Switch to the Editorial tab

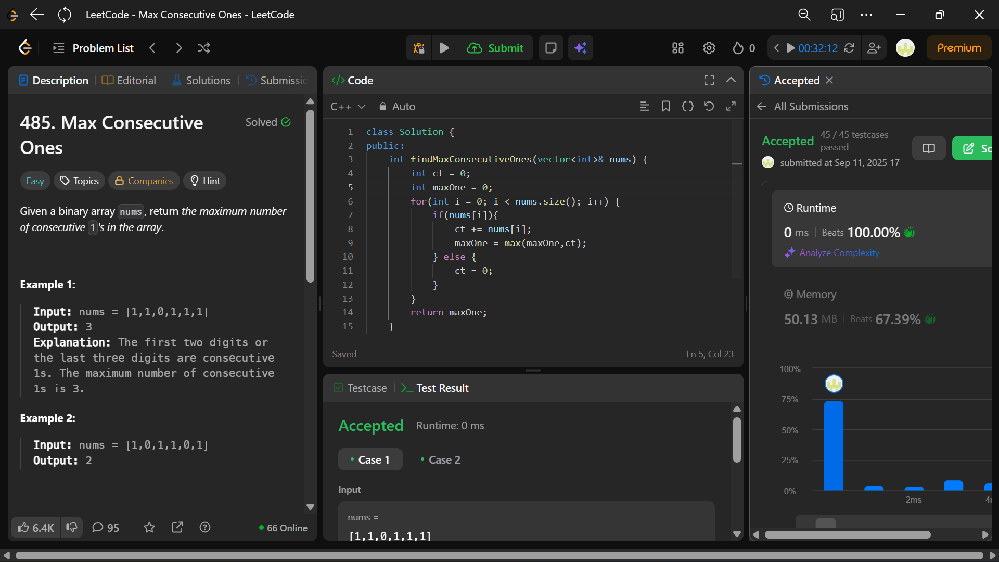(x=129, y=80)
